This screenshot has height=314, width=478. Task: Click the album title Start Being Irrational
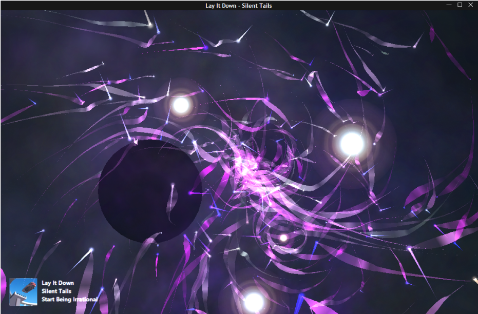[69, 299]
